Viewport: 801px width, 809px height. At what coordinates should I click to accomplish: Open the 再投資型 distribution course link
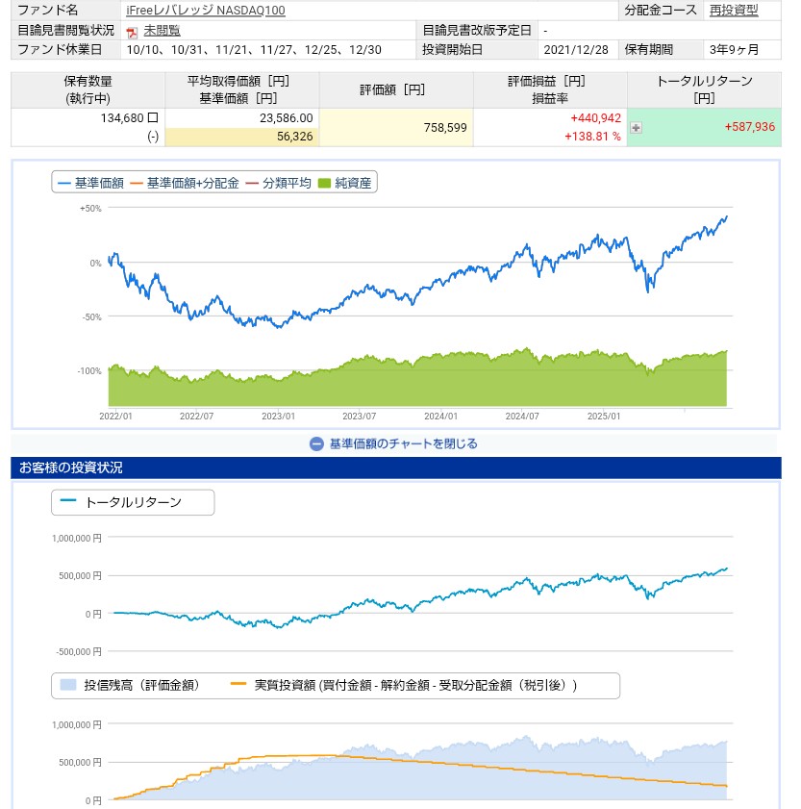733,11
